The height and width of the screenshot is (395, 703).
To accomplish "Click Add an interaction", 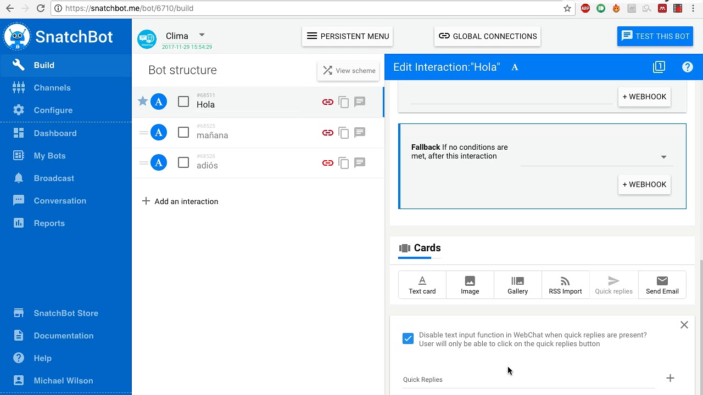I will point(180,201).
